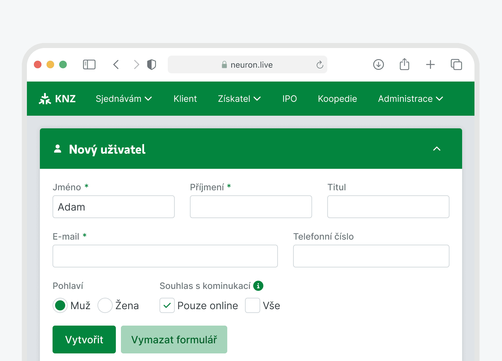This screenshot has width=502, height=361.
Task: Open the Administrace dropdown menu
Action: 410,99
